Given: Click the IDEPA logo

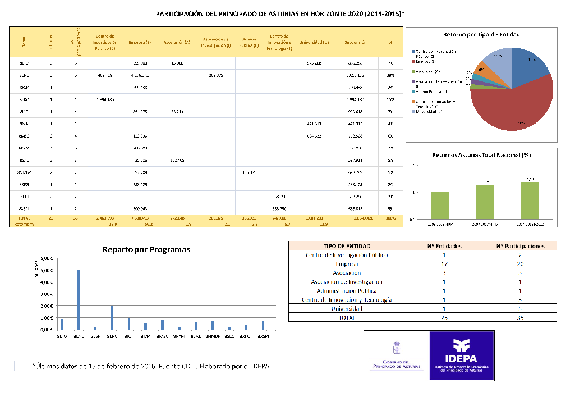Looking at the screenshot, I should tap(462, 356).
